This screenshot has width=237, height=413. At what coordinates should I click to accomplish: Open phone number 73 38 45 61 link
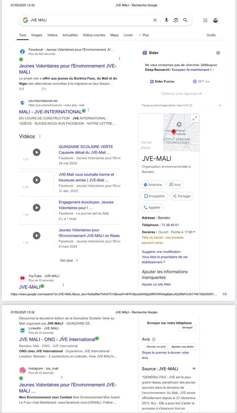click(170, 225)
